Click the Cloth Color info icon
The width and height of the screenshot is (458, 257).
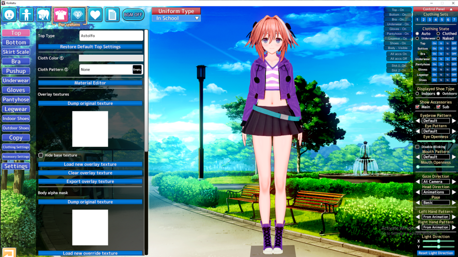62,58
